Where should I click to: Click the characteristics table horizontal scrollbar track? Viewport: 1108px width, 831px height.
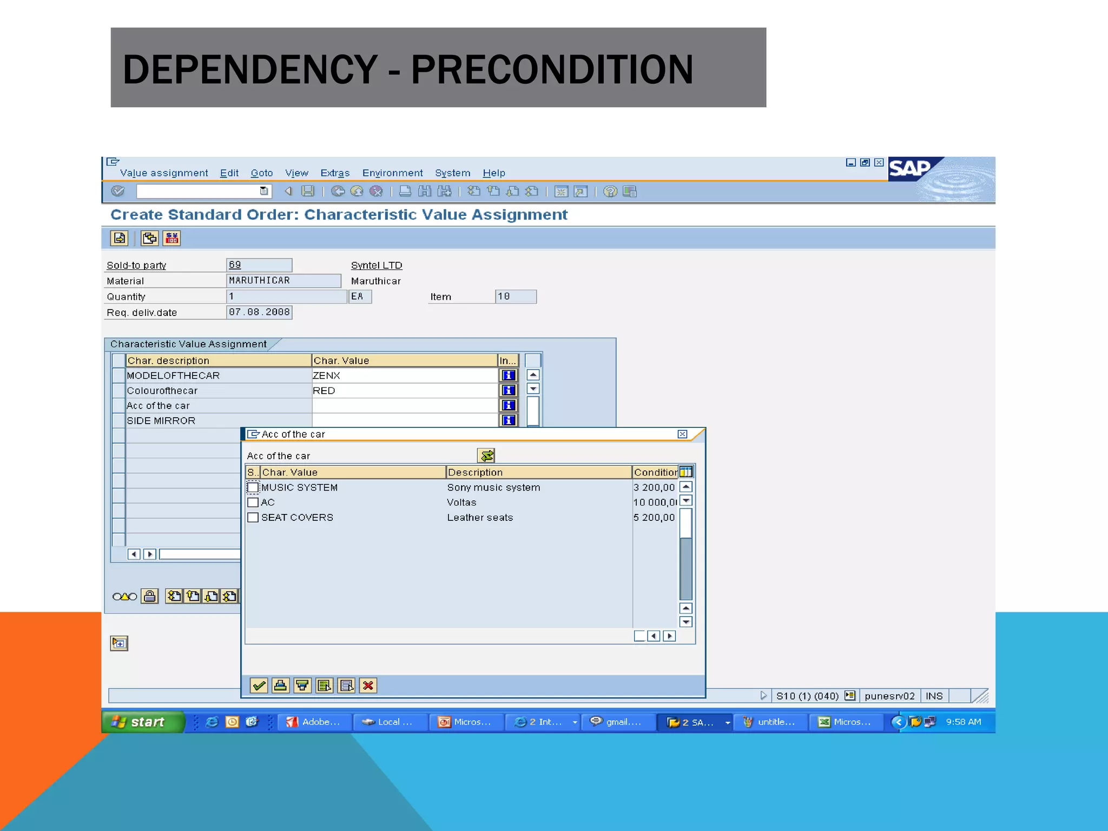pyautogui.click(x=200, y=554)
